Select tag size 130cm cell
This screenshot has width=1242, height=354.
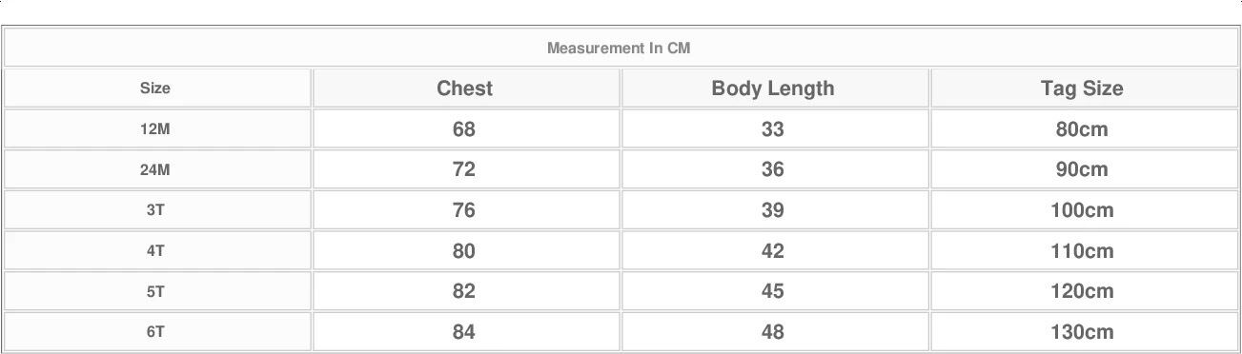click(x=1083, y=332)
